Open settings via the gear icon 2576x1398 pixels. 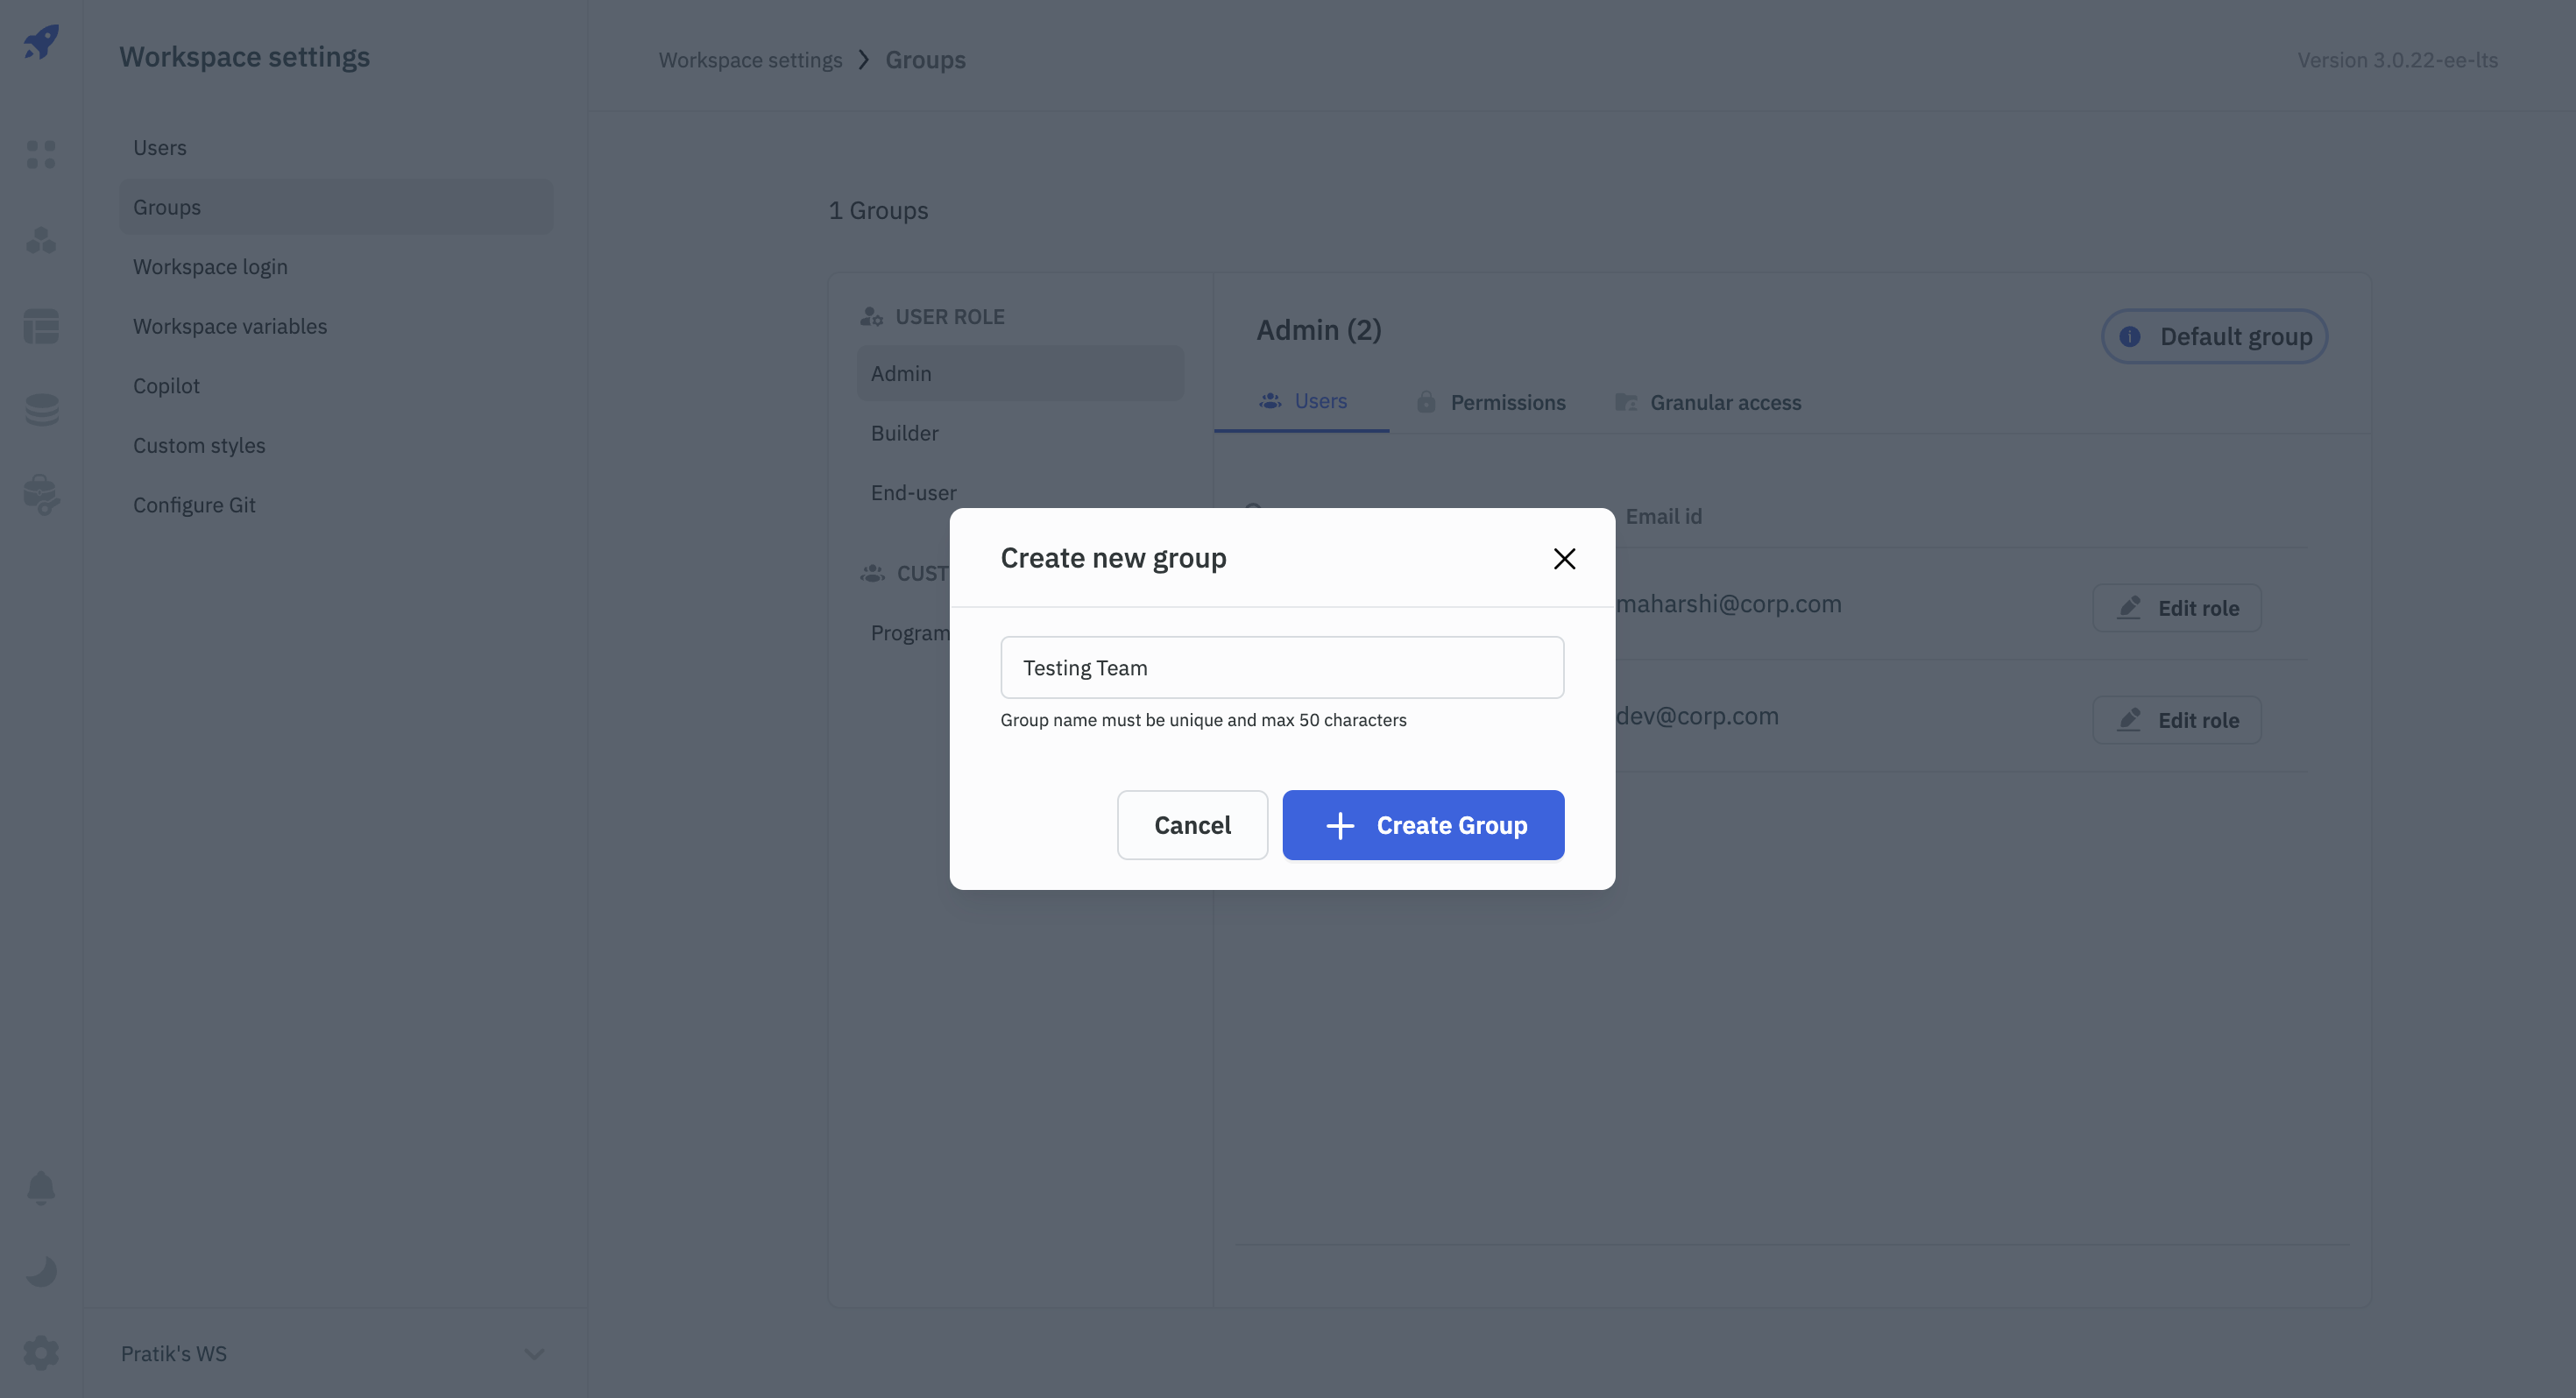pos(40,1352)
